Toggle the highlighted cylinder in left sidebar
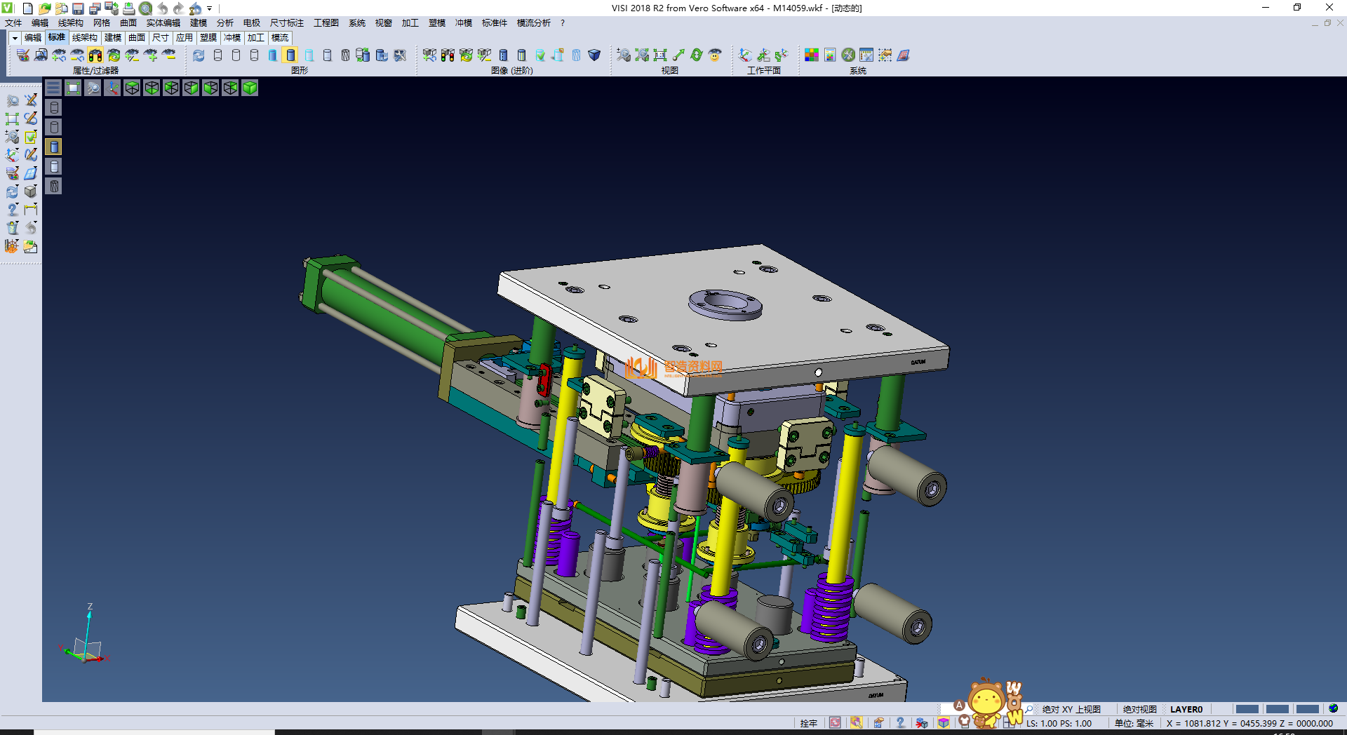1347x735 pixels. tap(54, 147)
